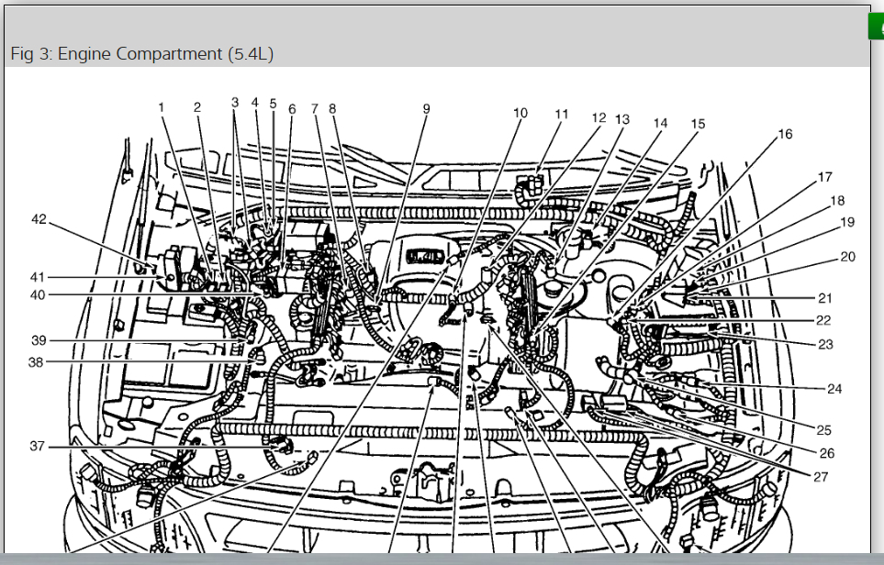Pick callout number 26
This screenshot has width=884, height=565.
point(826,453)
